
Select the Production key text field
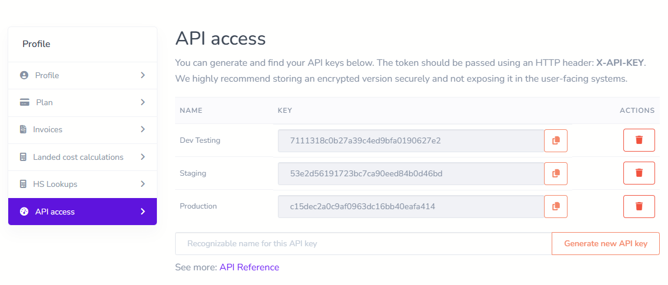(x=411, y=207)
